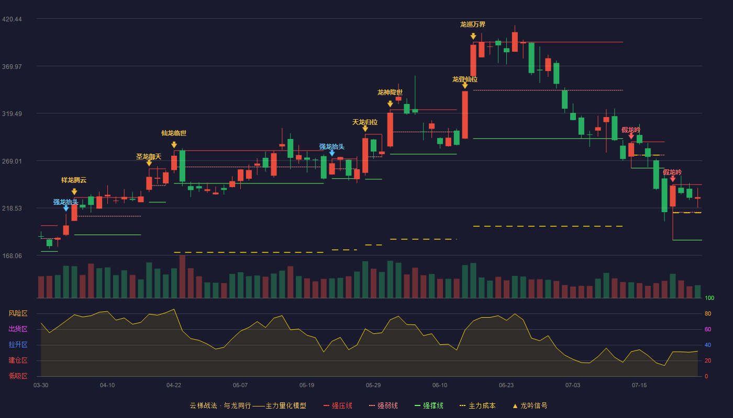Click the 假龙吟 marker near the 269.01 level
Image resolution: width=733 pixels, height=418 pixels.
631,136
